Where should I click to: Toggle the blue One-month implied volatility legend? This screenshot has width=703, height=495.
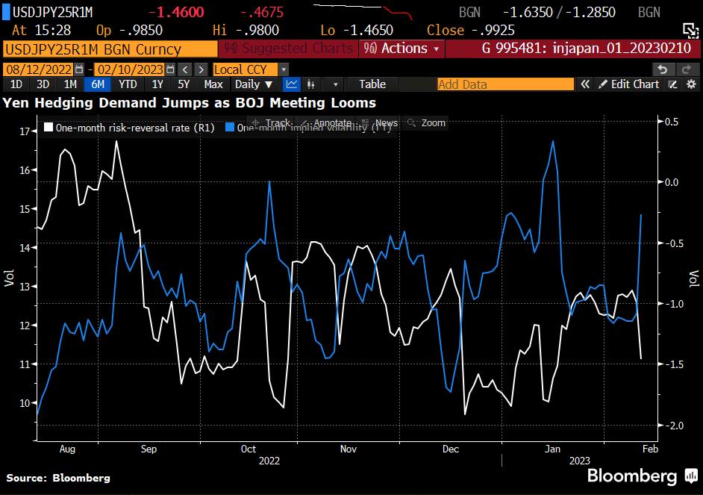coord(308,128)
